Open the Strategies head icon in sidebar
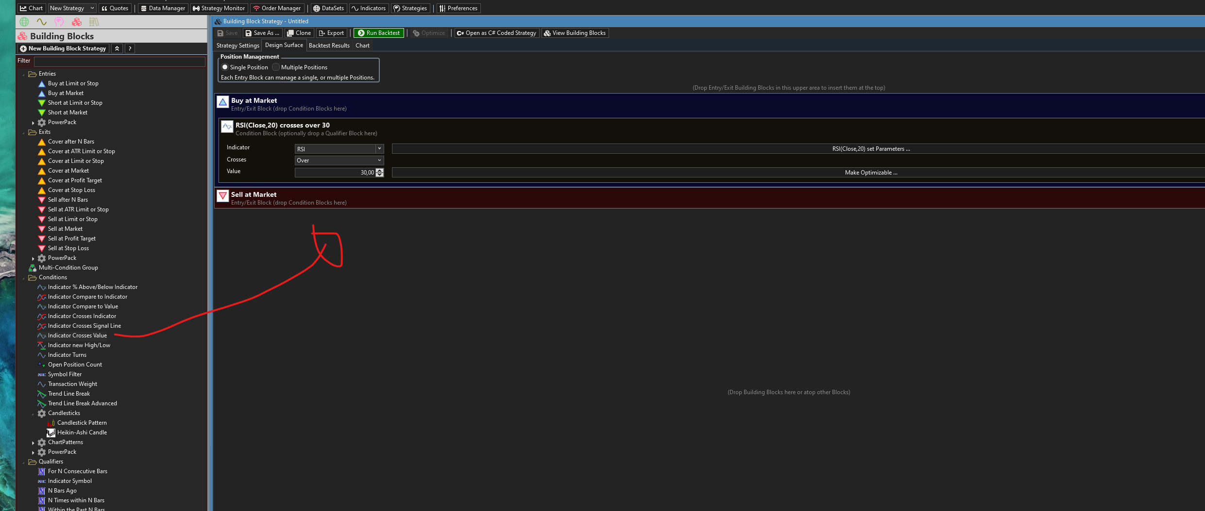 [x=59, y=22]
